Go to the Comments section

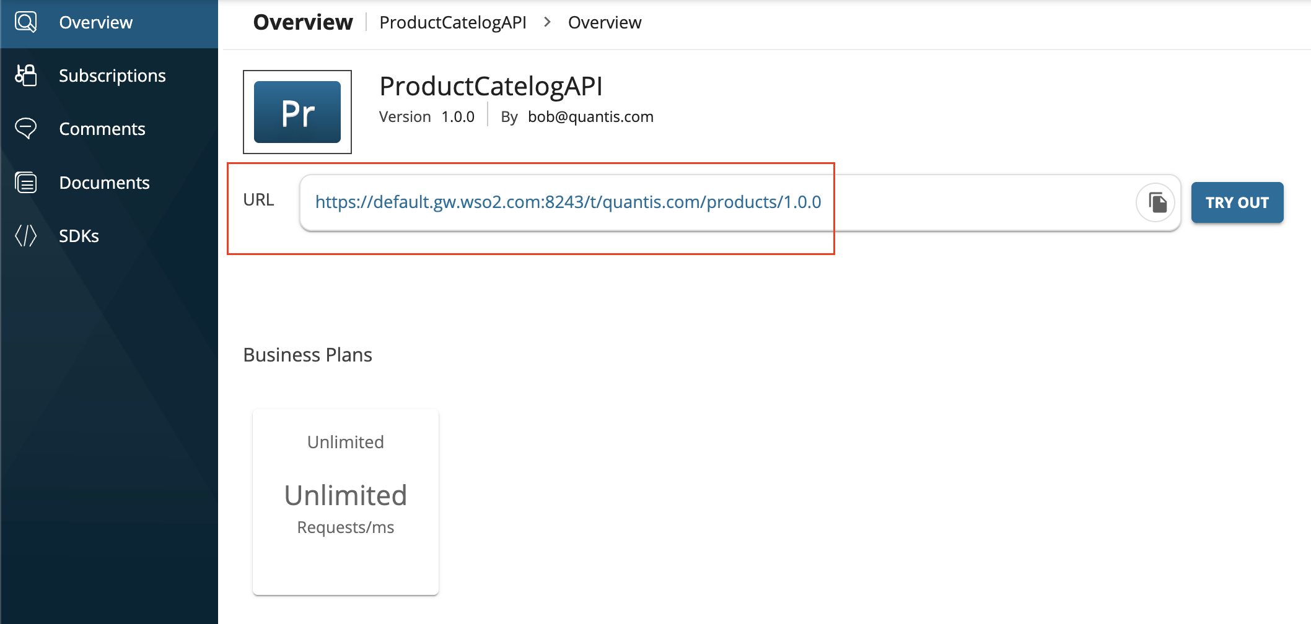102,129
